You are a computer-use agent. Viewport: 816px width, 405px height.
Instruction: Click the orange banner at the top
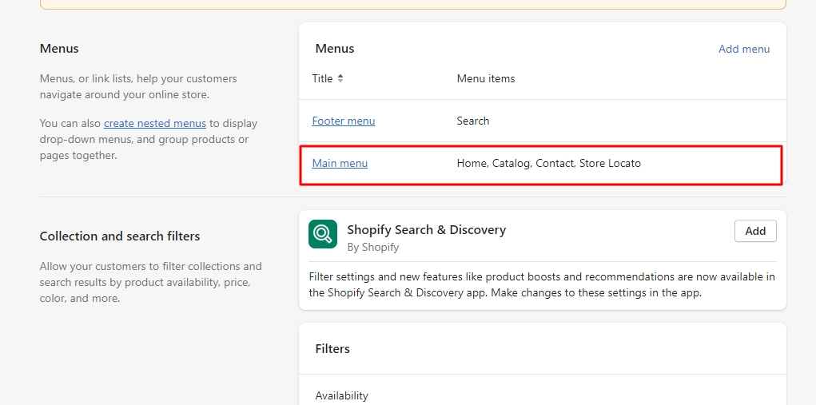tap(412, 4)
